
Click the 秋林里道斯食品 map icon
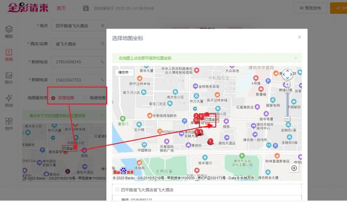click(x=277, y=156)
